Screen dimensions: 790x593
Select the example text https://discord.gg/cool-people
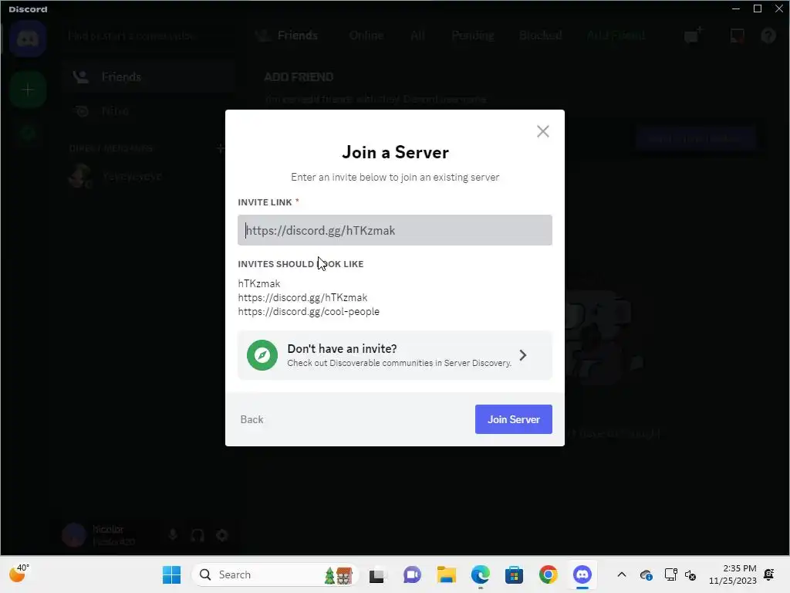[309, 312]
